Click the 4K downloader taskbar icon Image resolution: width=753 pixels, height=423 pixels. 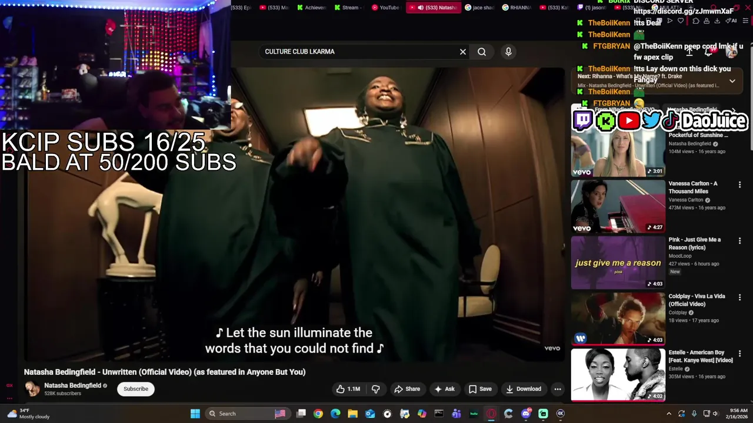tap(561, 414)
